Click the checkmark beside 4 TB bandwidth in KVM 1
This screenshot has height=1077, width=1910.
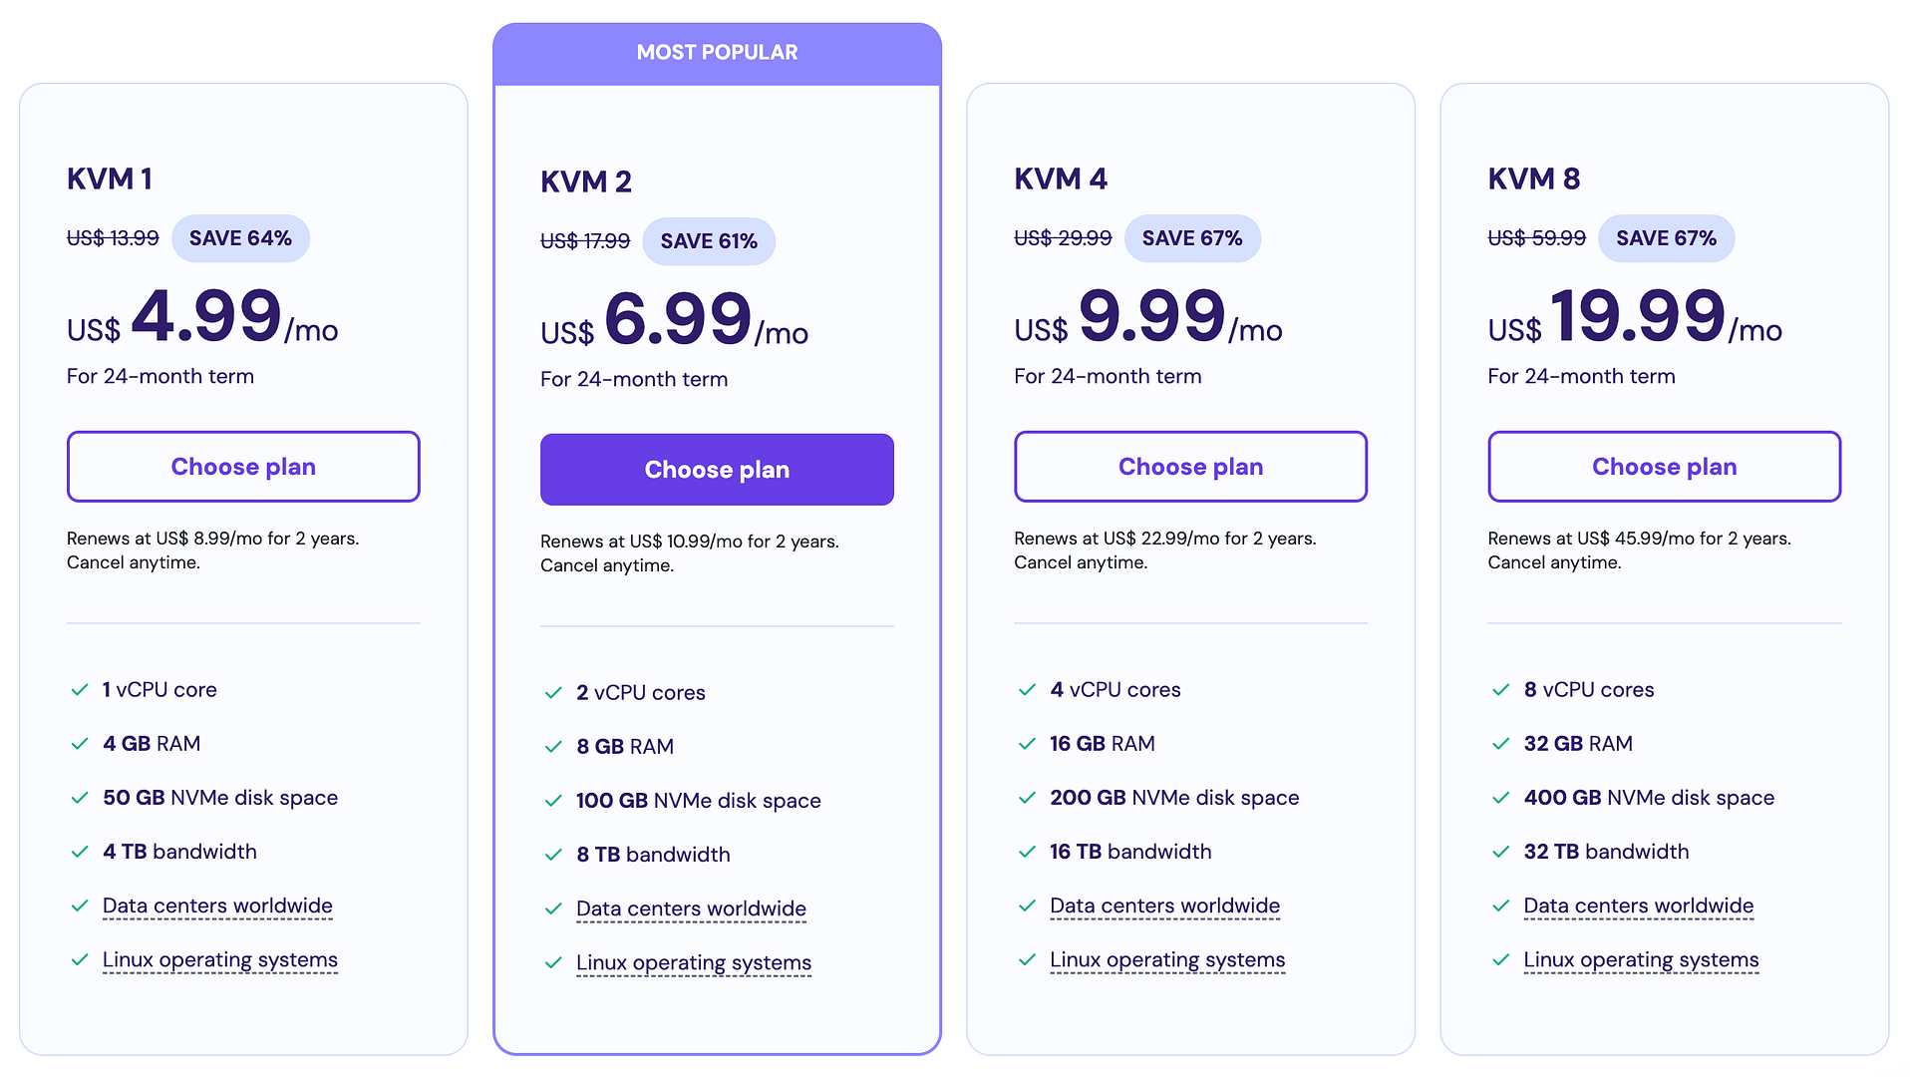click(79, 852)
